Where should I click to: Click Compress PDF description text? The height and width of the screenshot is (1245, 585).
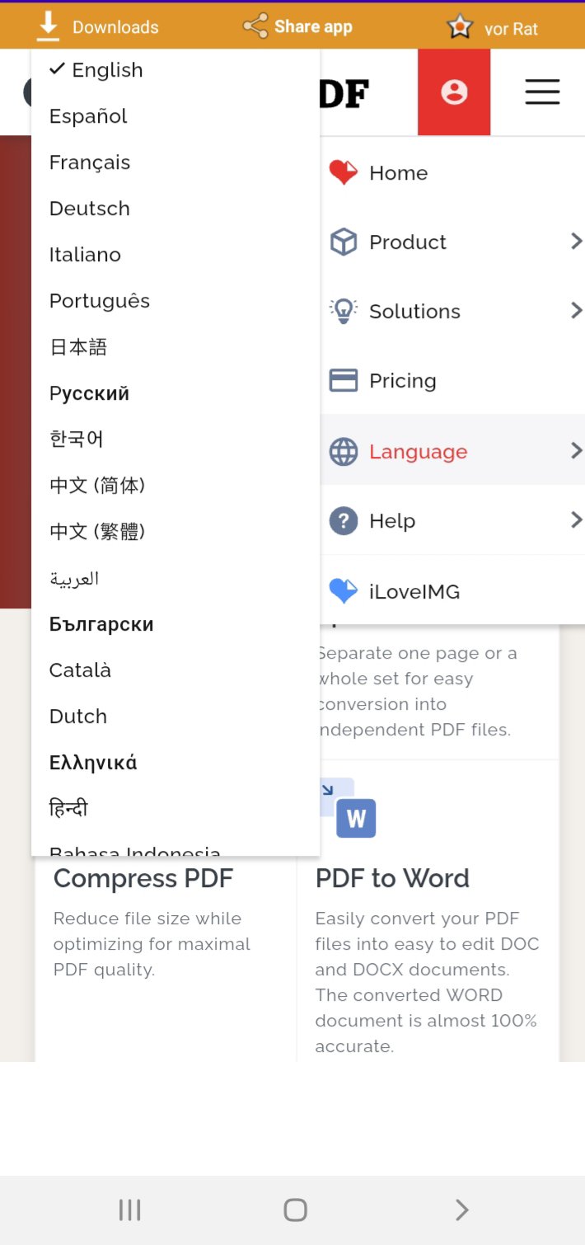[x=152, y=944]
